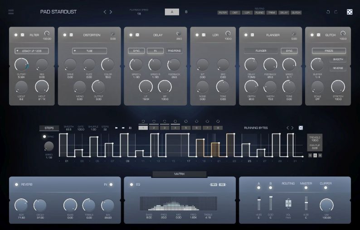The height and width of the screenshot is (230, 360).
Task: Toggle the LoFi module power
Action: click(x=197, y=35)
